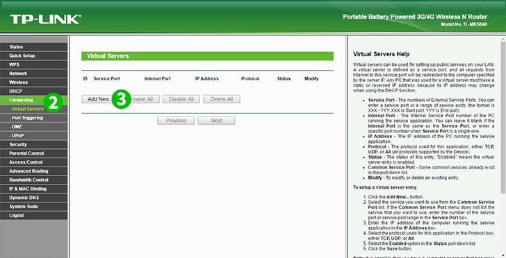Image resolution: width=506 pixels, height=258 pixels.
Task: Click the 'Common Service Port' help bullet
Action: tap(431, 170)
